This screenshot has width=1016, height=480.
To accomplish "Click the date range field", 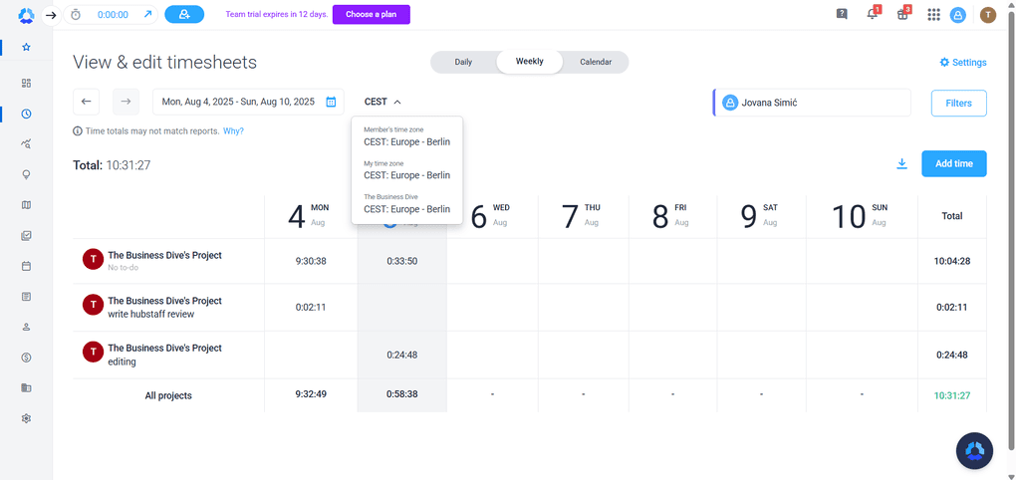I will point(248,102).
